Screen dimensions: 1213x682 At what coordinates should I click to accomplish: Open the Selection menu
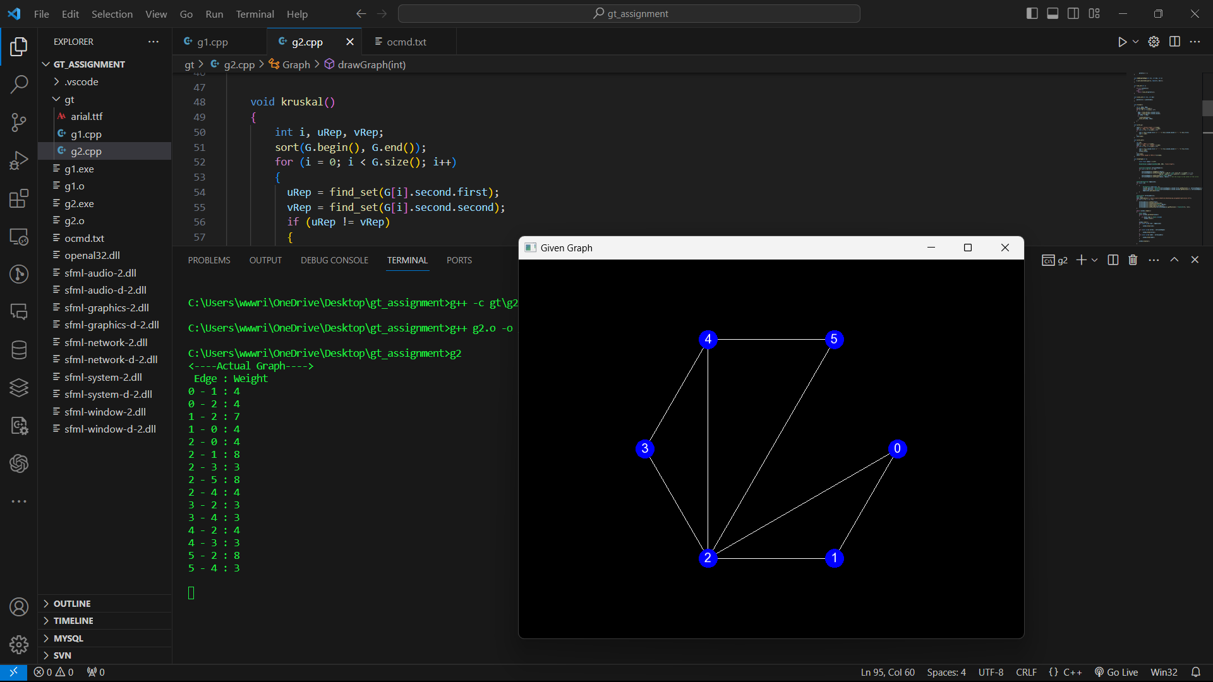[x=112, y=14]
